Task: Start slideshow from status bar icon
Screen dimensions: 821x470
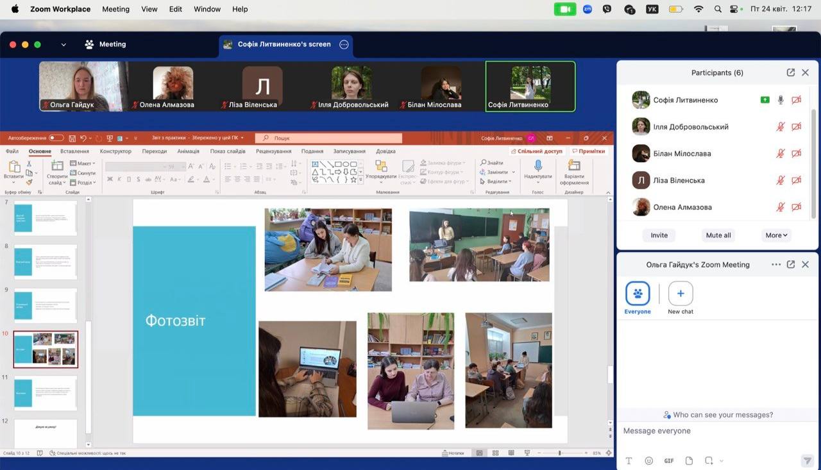Action: tap(527, 453)
